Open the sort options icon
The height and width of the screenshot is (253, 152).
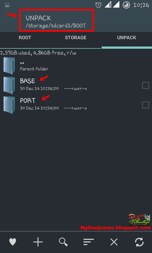tap(89, 242)
